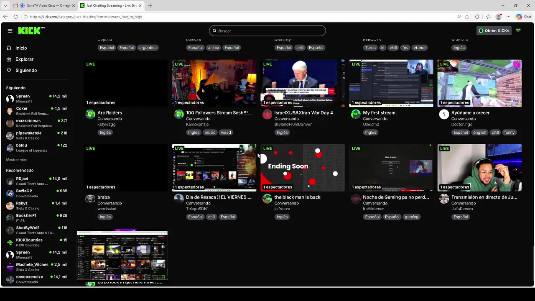
Task: Open Machete_Vilches recommended channel
Action: tap(37, 267)
